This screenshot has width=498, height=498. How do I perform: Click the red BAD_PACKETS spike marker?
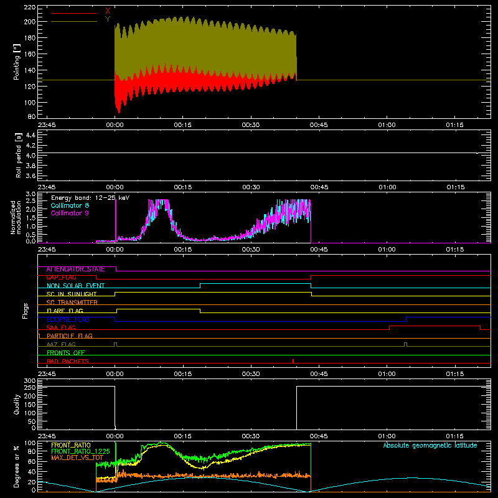[x=293, y=361]
